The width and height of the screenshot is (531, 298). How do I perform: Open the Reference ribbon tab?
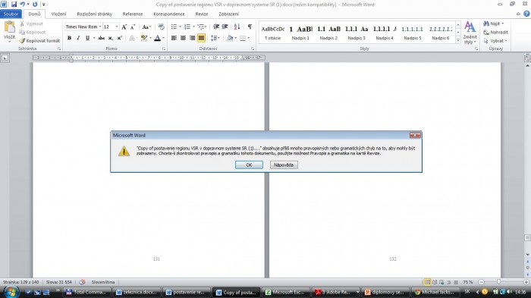pos(133,14)
